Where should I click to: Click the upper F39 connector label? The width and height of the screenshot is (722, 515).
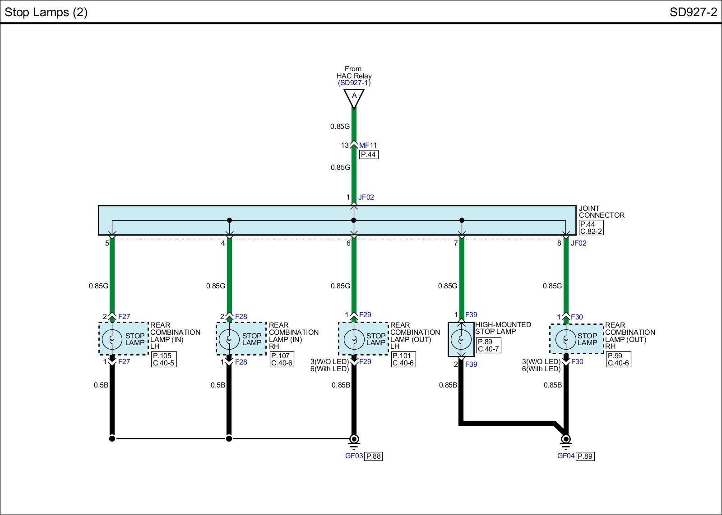pos(471,314)
